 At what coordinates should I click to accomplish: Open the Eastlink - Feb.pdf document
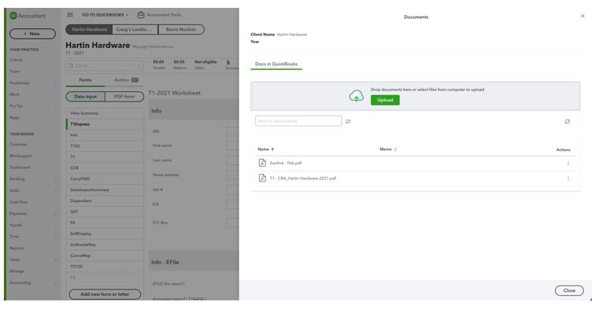click(286, 163)
